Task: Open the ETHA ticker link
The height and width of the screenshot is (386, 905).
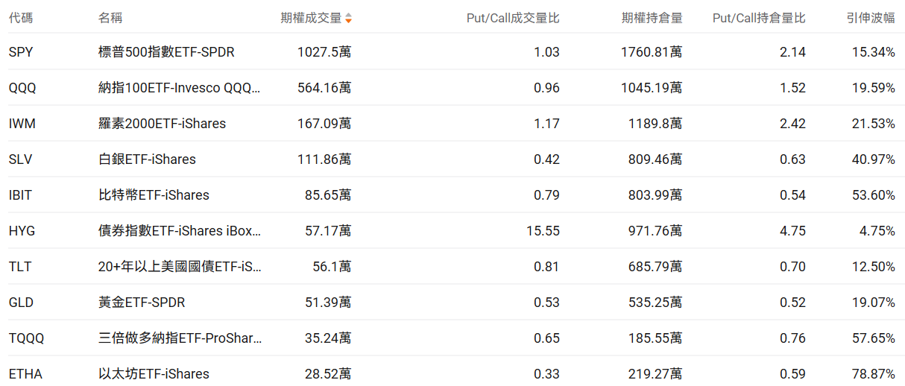Action: click(x=25, y=374)
